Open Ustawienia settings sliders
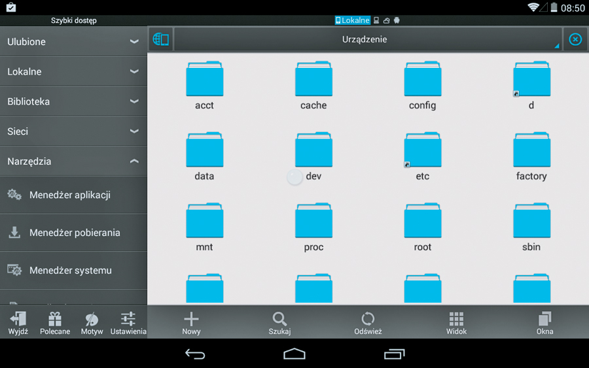 (x=128, y=322)
